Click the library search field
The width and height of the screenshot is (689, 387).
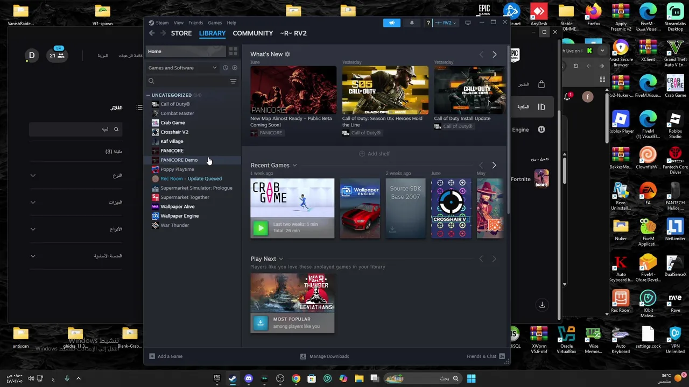point(187,81)
